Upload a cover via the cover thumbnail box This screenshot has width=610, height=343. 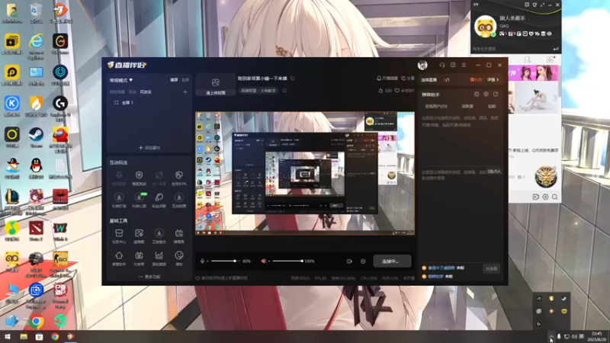click(x=215, y=85)
